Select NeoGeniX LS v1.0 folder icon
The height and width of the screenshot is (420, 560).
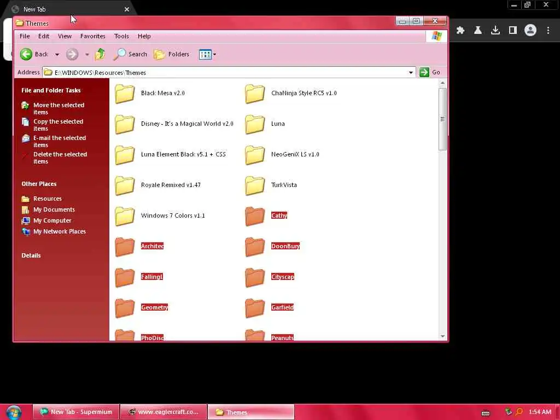(255, 155)
